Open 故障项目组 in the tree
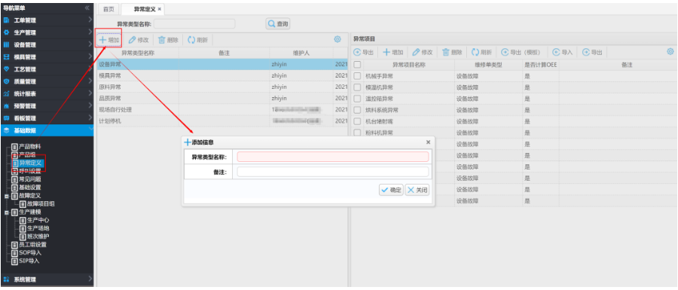678x290 pixels. pos(41,203)
